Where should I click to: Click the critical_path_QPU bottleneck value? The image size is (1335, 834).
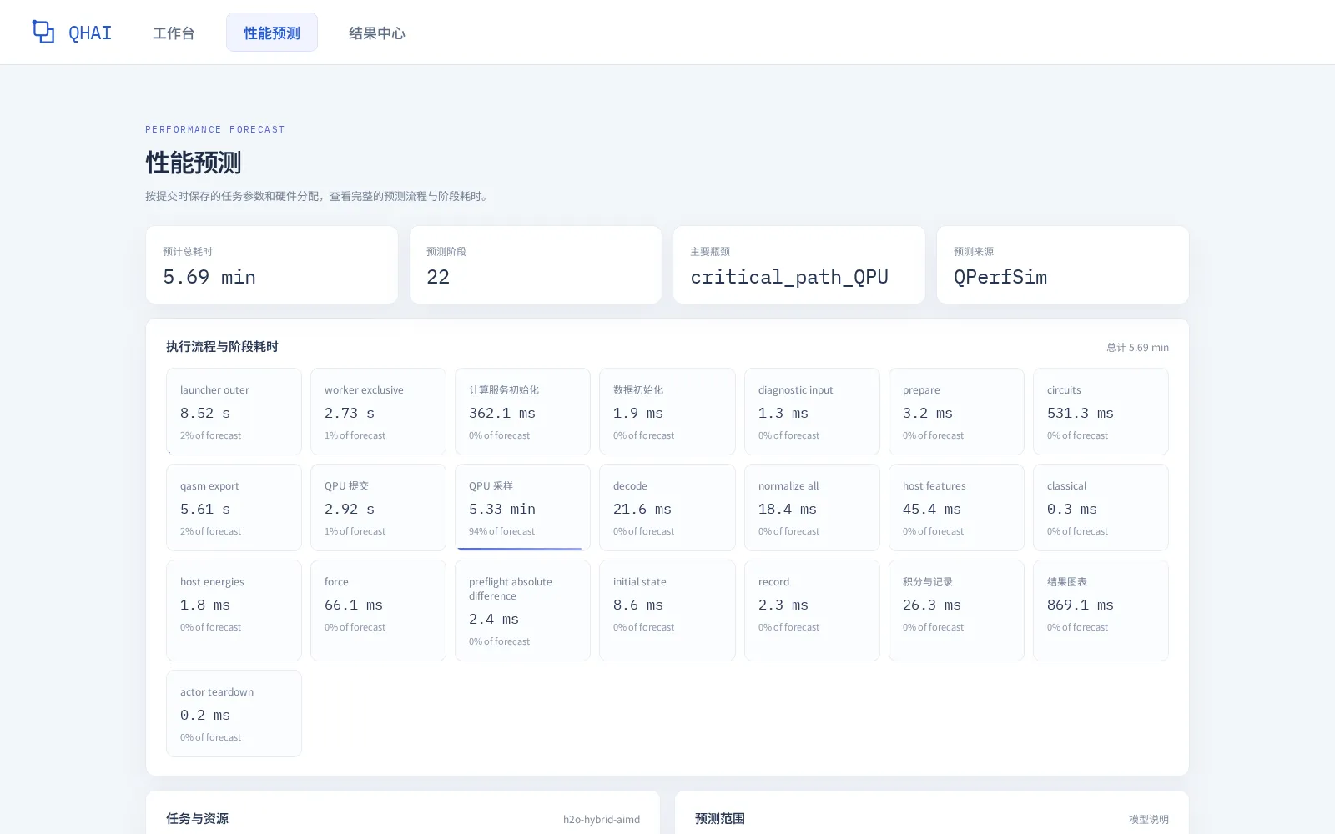pos(789,277)
